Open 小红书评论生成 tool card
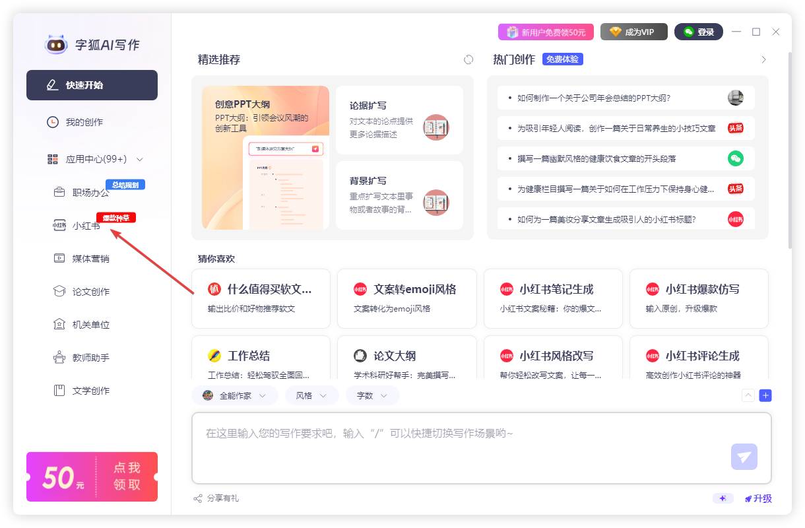This screenshot has width=805, height=528. tap(699, 358)
